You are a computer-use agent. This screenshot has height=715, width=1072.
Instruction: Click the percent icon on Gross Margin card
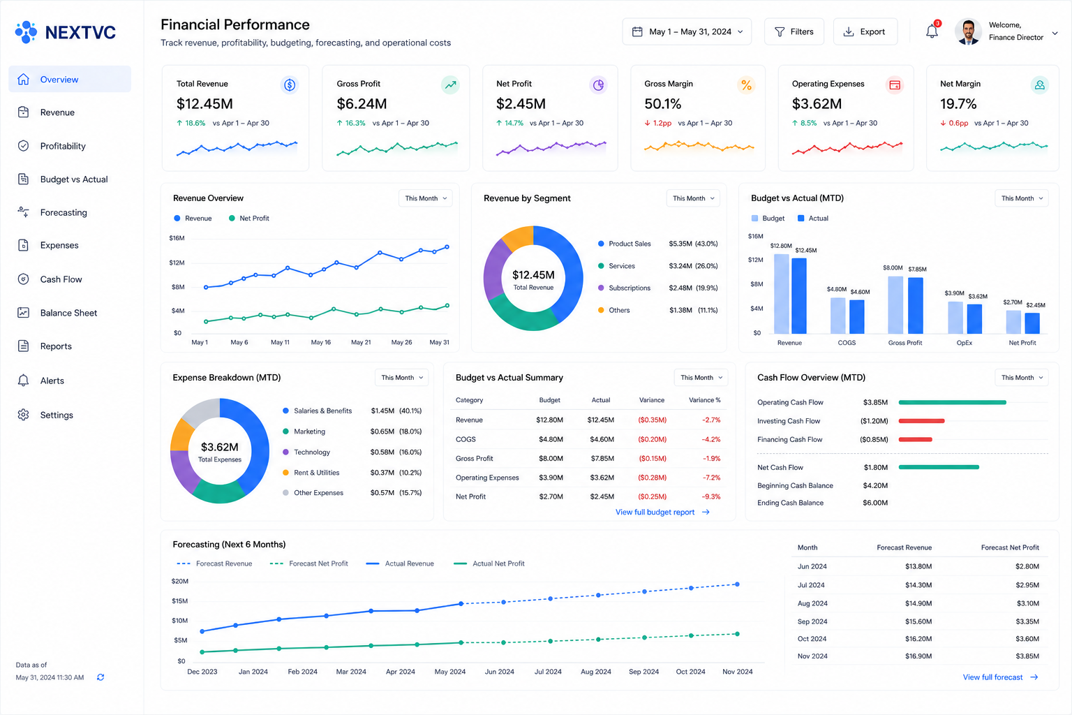746,85
